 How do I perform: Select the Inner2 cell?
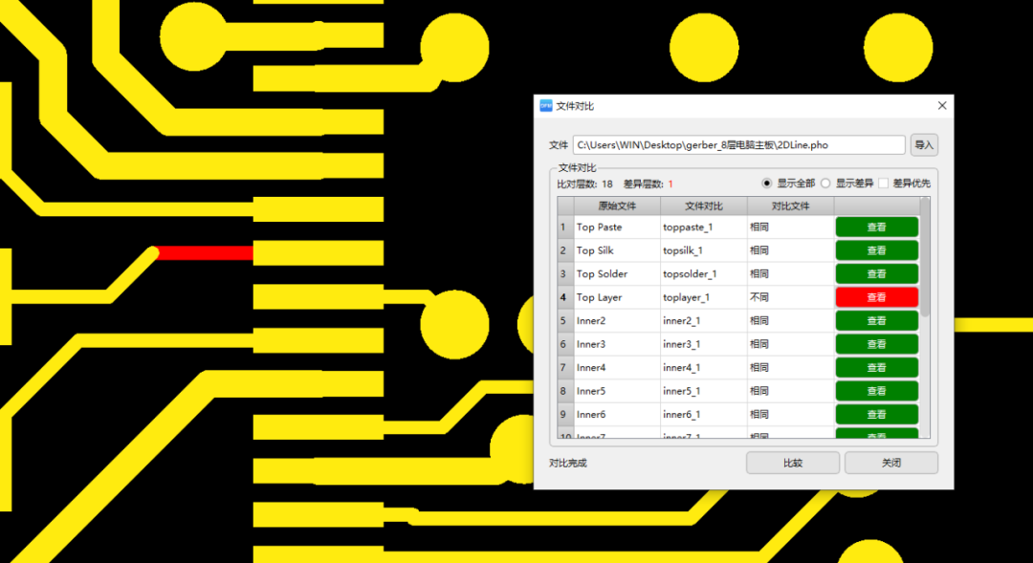coord(617,320)
